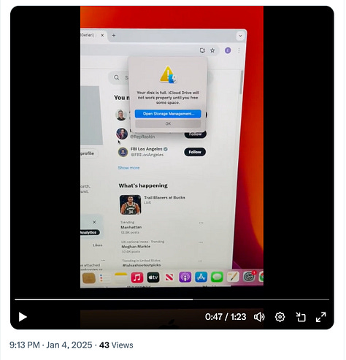
Task: Open the Trail Blazers at Bucks thumbnail
Action: [130, 204]
